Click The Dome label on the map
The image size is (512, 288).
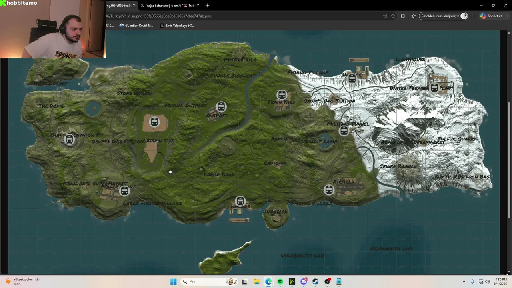click(51, 106)
